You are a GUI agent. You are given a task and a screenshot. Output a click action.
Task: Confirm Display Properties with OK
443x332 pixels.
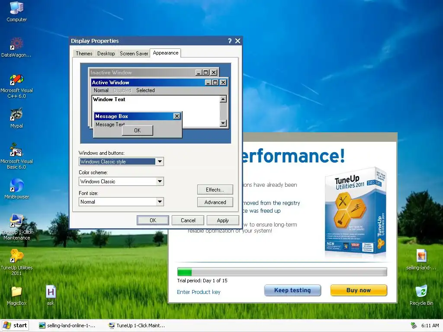pyautogui.click(x=153, y=220)
